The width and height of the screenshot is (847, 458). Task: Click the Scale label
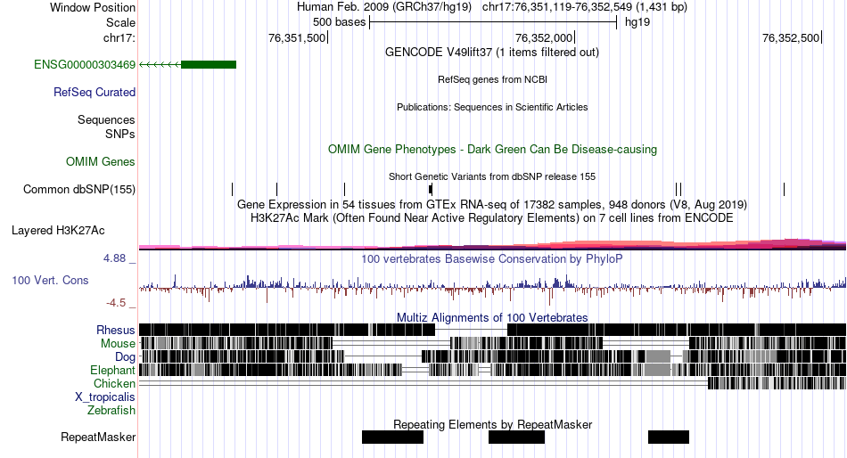click(x=120, y=22)
